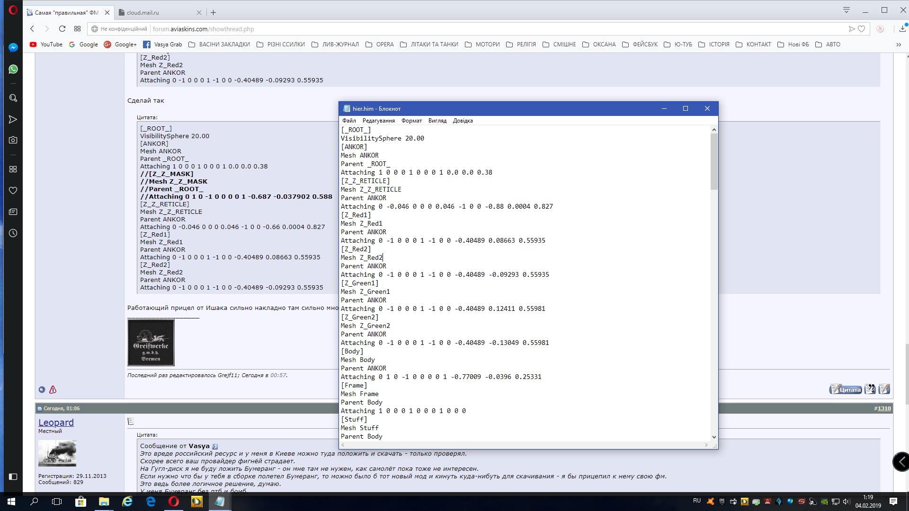Open the history clock icon in sidebar
This screenshot has width=909, height=511.
(13, 233)
